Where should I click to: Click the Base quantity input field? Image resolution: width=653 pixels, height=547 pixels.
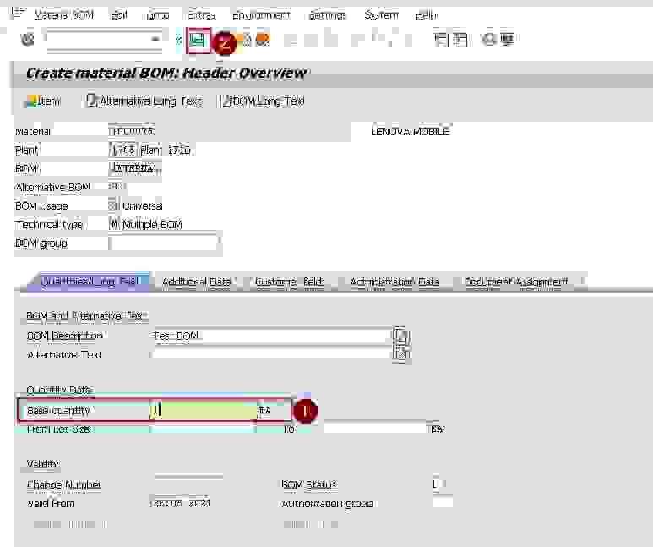click(x=204, y=411)
